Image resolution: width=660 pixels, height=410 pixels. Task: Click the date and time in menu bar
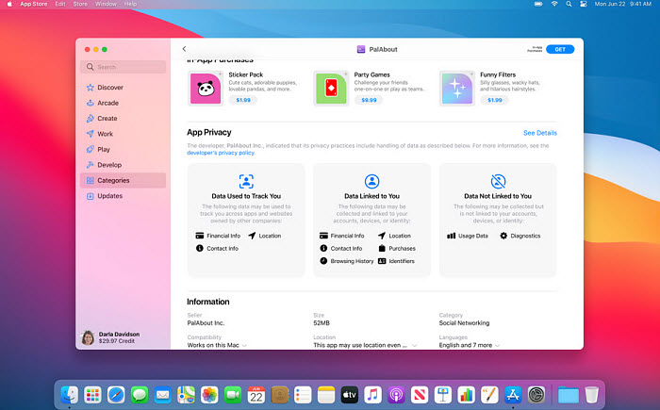[622, 4]
